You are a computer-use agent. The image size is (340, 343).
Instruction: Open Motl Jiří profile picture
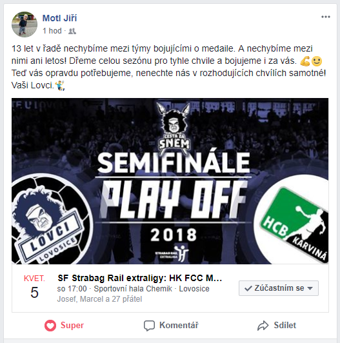(25, 24)
